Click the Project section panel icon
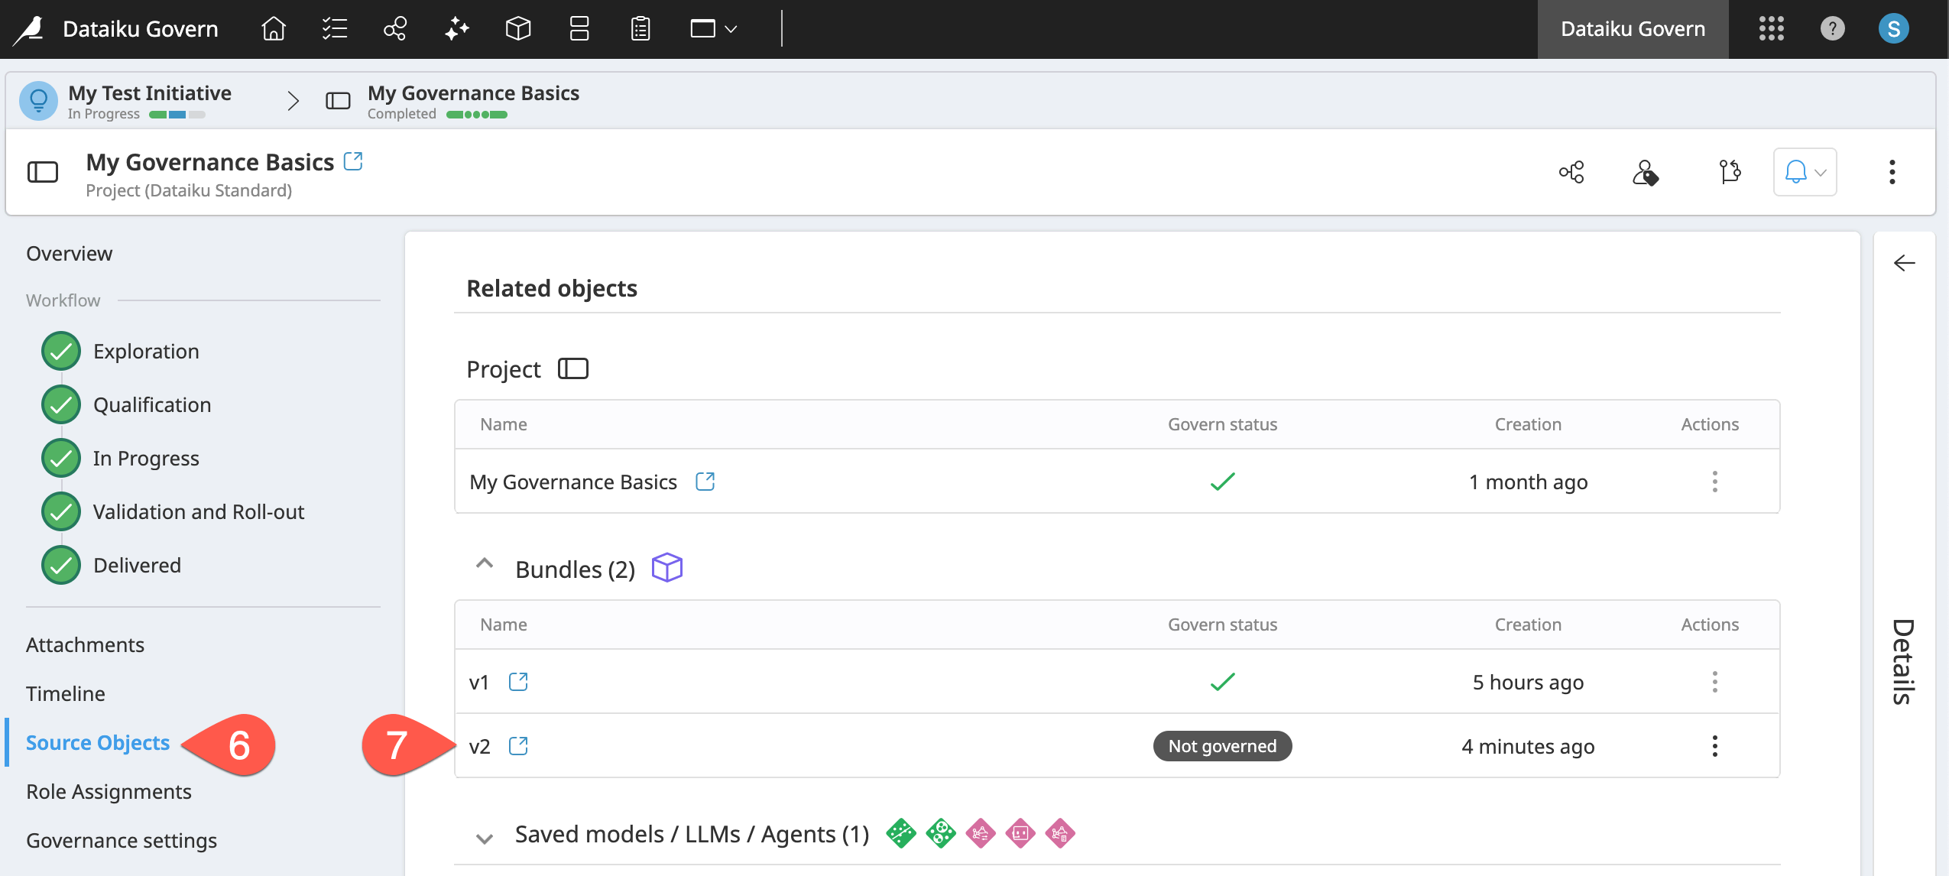Viewport: 1949px width, 876px height. click(x=572, y=368)
